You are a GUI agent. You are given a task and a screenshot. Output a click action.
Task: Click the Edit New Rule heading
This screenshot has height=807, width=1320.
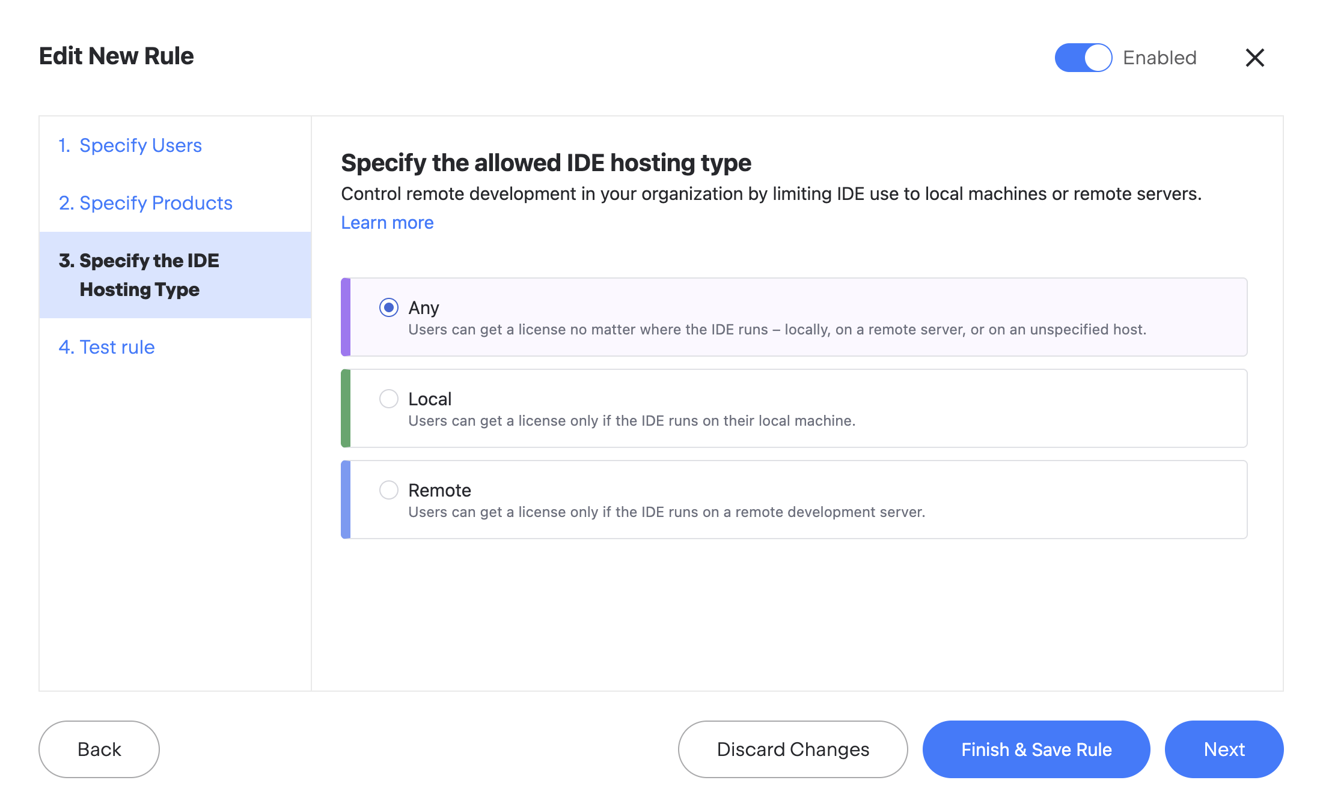(116, 56)
